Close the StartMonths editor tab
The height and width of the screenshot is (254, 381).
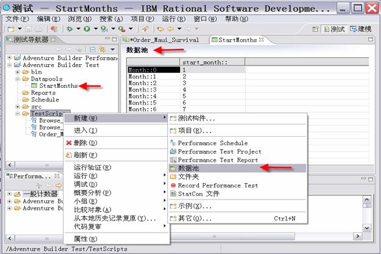261,40
